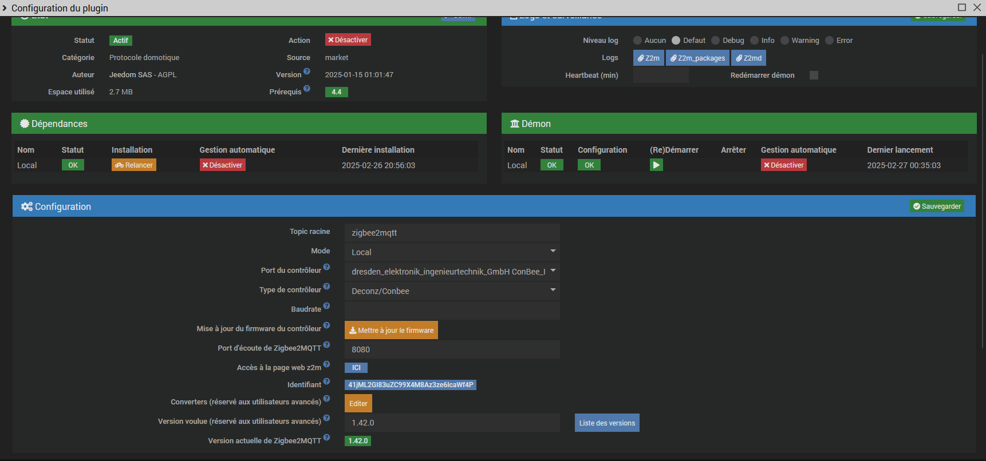The width and height of the screenshot is (986, 461).
Task: Click the Topic racine input field
Action: click(452, 233)
